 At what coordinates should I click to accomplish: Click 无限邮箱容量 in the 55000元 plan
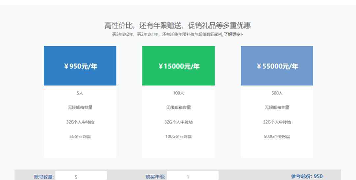277,107
